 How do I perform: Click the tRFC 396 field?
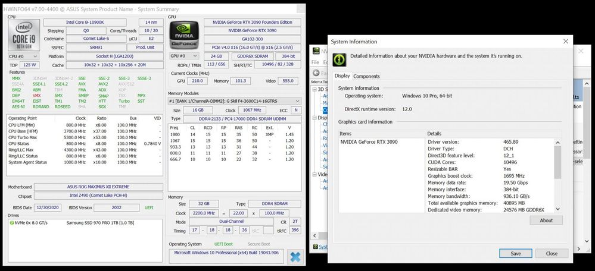coord(295,231)
